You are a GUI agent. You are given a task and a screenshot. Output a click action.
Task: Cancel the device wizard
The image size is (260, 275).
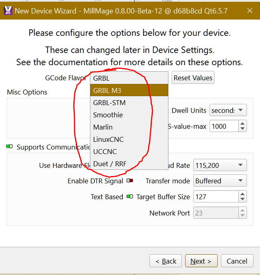pyautogui.click(x=237, y=261)
